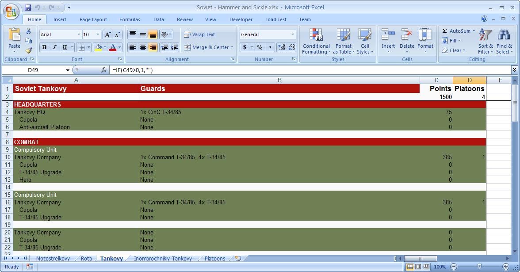
Task: Click the Copy icon in Clipboard group
Action: (28, 41)
